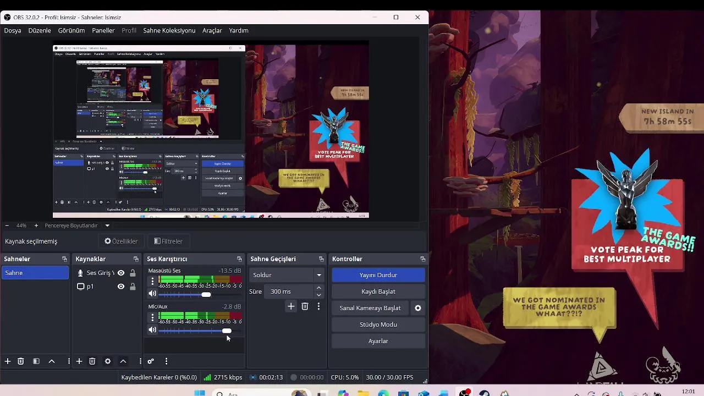Add a new source with Kaynaklar plus icon
Screen dimensions: 704x396
79,361
